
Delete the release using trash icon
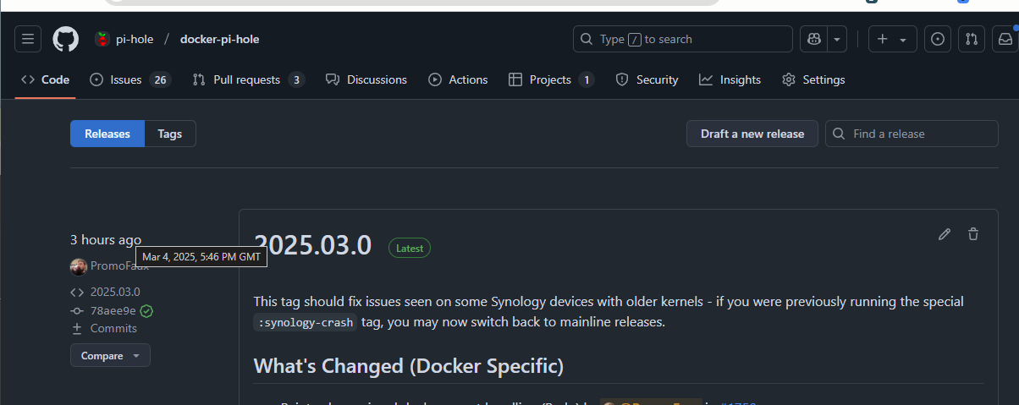click(973, 234)
